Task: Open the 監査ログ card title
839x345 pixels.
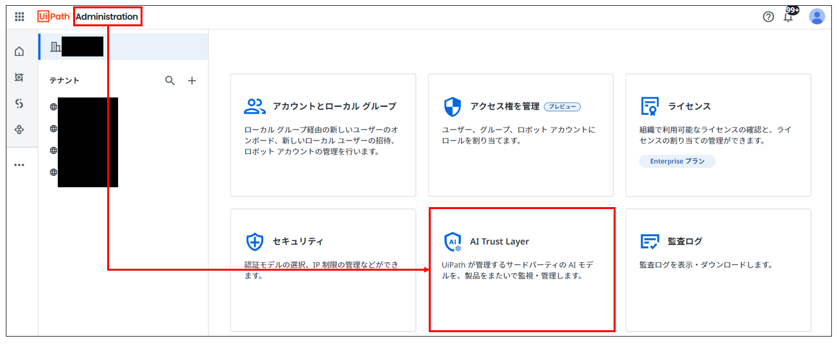Action: tap(685, 242)
